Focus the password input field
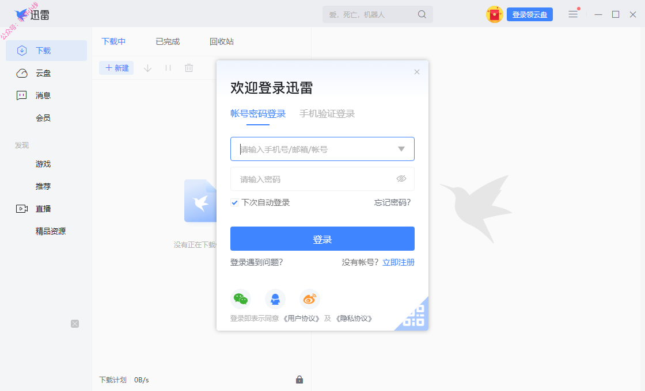This screenshot has width=645, height=391. pyautogui.click(x=322, y=179)
